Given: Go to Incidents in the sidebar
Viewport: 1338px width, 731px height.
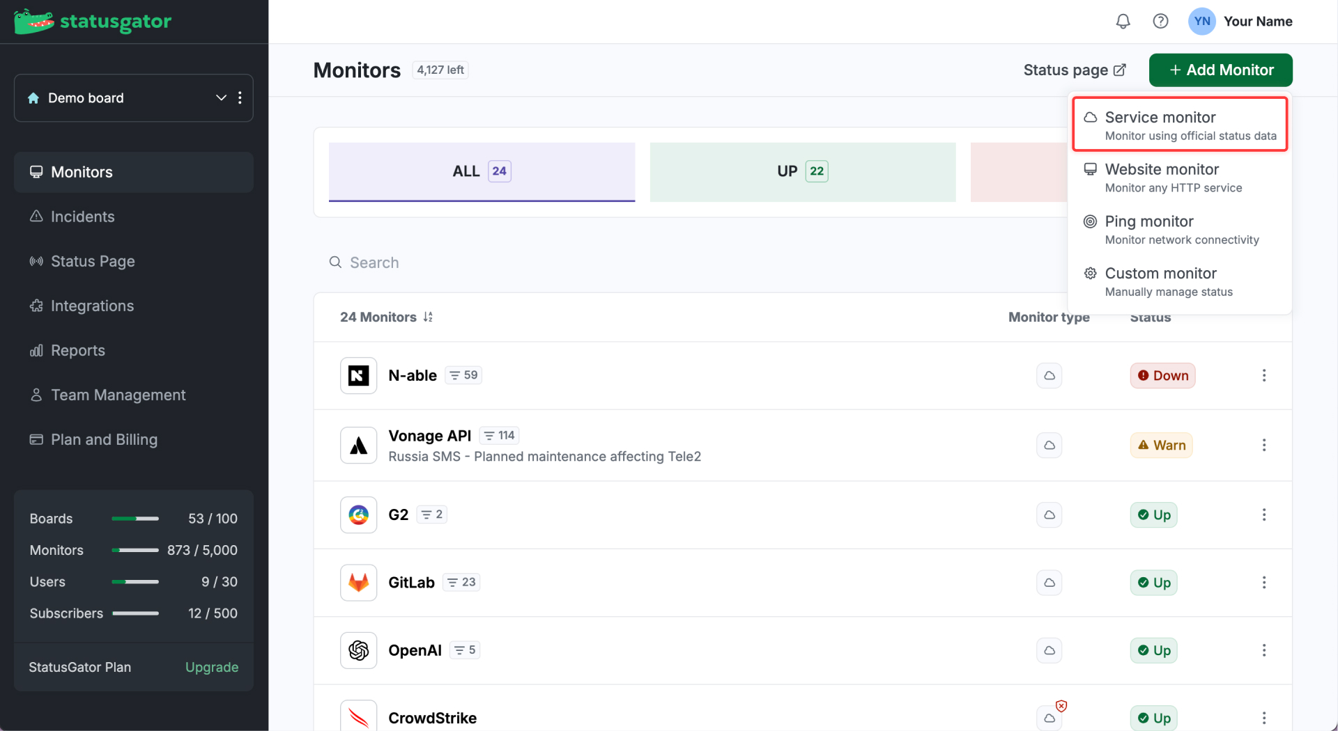Looking at the screenshot, I should (134, 217).
